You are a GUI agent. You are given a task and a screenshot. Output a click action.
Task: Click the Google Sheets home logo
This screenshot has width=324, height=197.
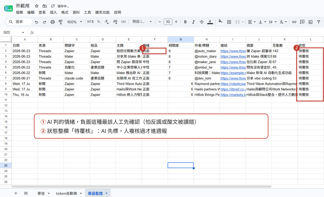pyautogui.click(x=9, y=9)
